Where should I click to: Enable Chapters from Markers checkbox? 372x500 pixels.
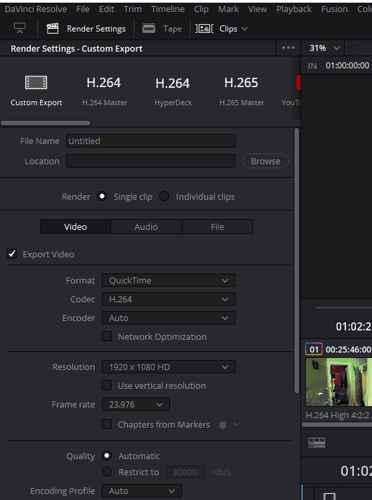click(106, 424)
